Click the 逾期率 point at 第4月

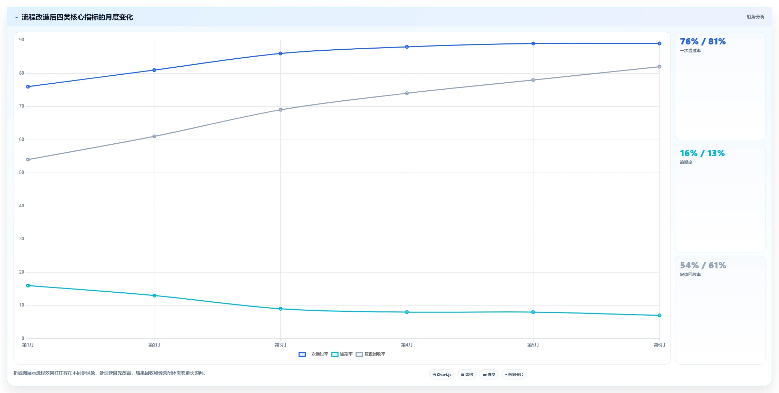[x=407, y=312]
